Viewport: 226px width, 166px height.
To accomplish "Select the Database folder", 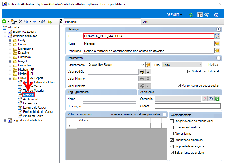I will click(x=24, y=57).
